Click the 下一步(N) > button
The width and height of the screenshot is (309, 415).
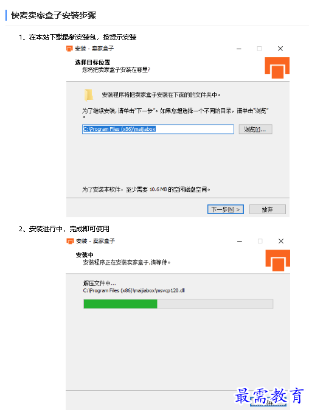pyautogui.click(x=226, y=209)
